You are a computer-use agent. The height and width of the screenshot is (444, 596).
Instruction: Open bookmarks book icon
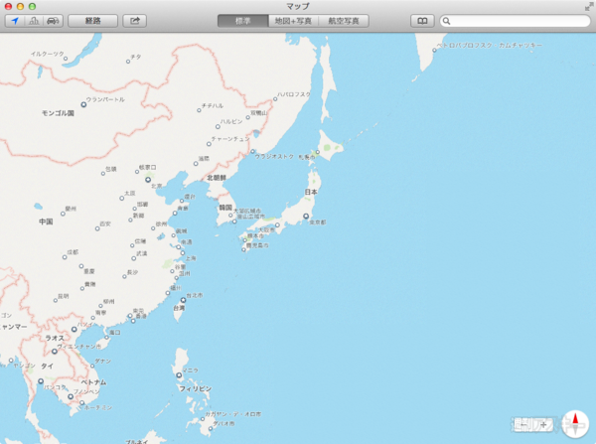tap(422, 21)
